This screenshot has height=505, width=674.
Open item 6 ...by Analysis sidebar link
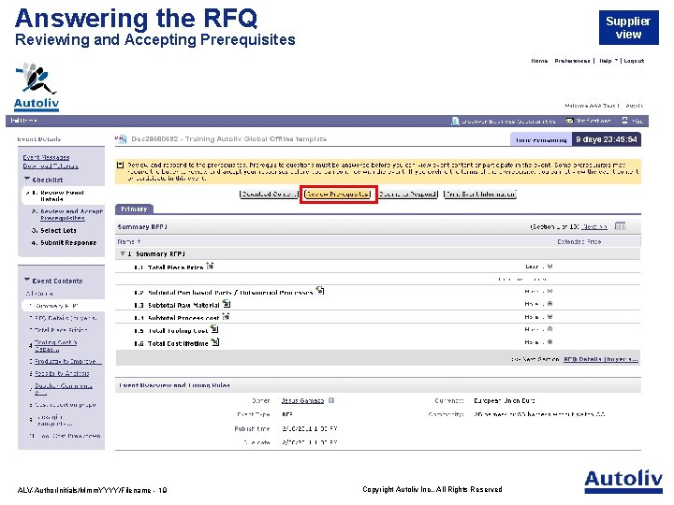click(x=62, y=373)
